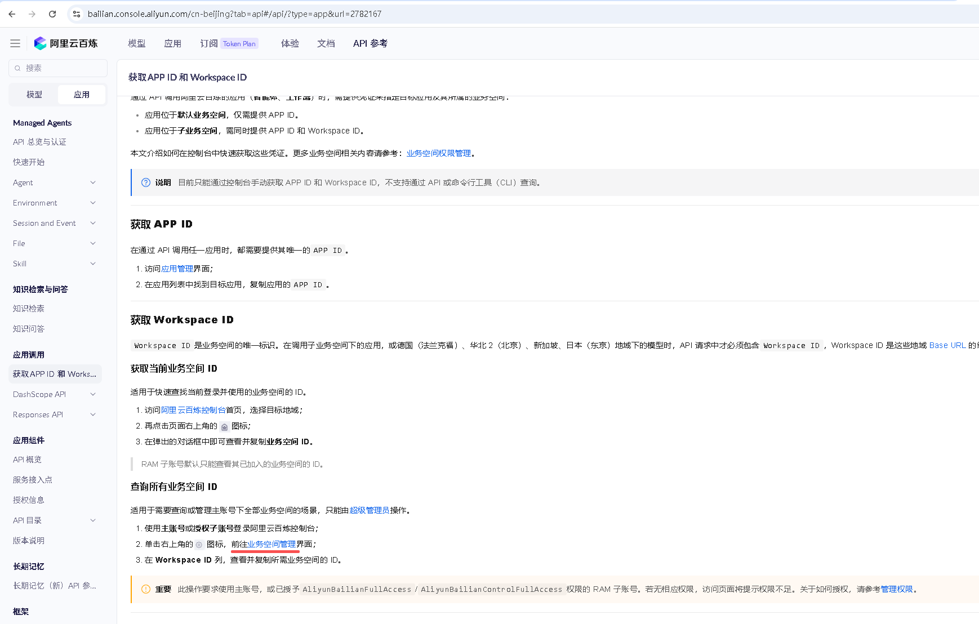
Task: Toggle the hamburger sidebar menu icon
Action: pos(15,43)
